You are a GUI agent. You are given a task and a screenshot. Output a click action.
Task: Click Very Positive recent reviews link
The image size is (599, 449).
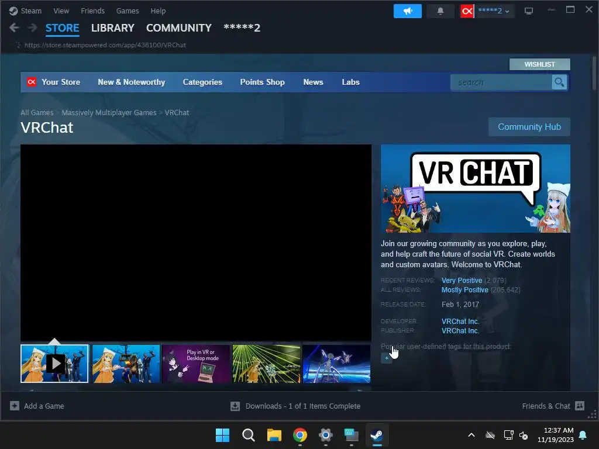462,280
